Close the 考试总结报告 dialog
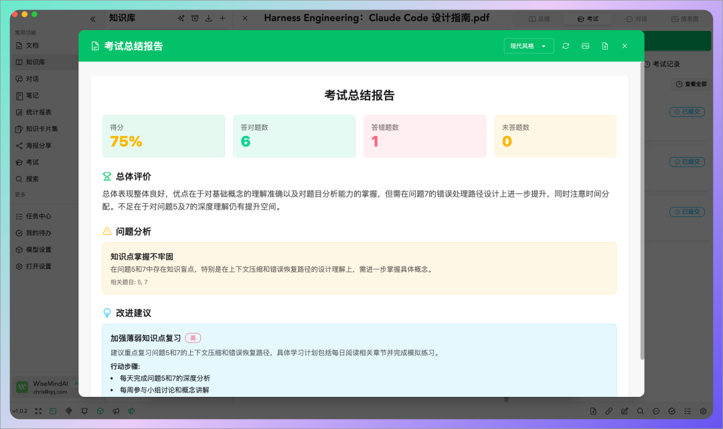Image resolution: width=723 pixels, height=429 pixels. click(625, 46)
